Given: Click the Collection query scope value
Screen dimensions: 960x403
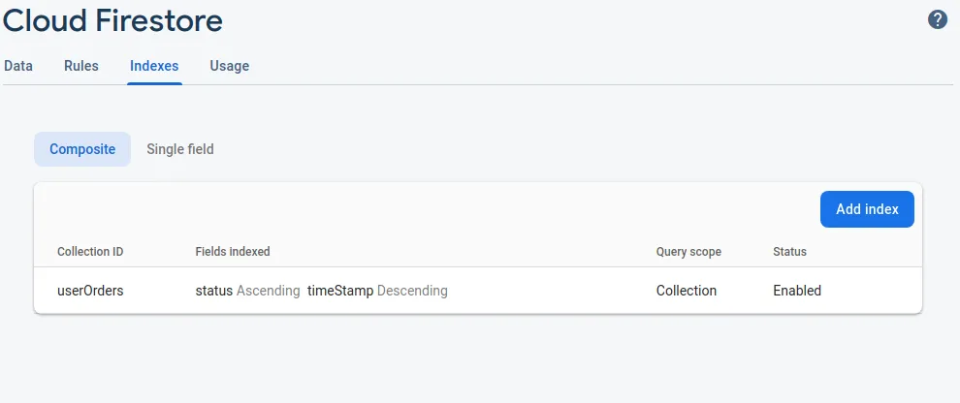Looking at the screenshot, I should (x=687, y=291).
